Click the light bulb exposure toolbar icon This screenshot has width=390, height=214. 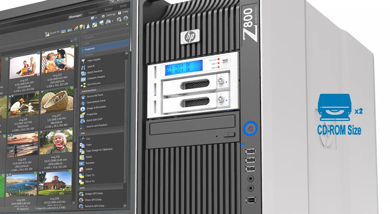[x=82, y=26]
